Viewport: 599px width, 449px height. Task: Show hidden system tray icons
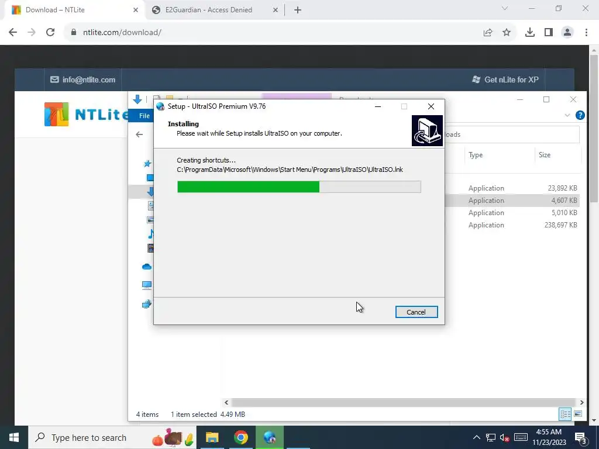477,437
